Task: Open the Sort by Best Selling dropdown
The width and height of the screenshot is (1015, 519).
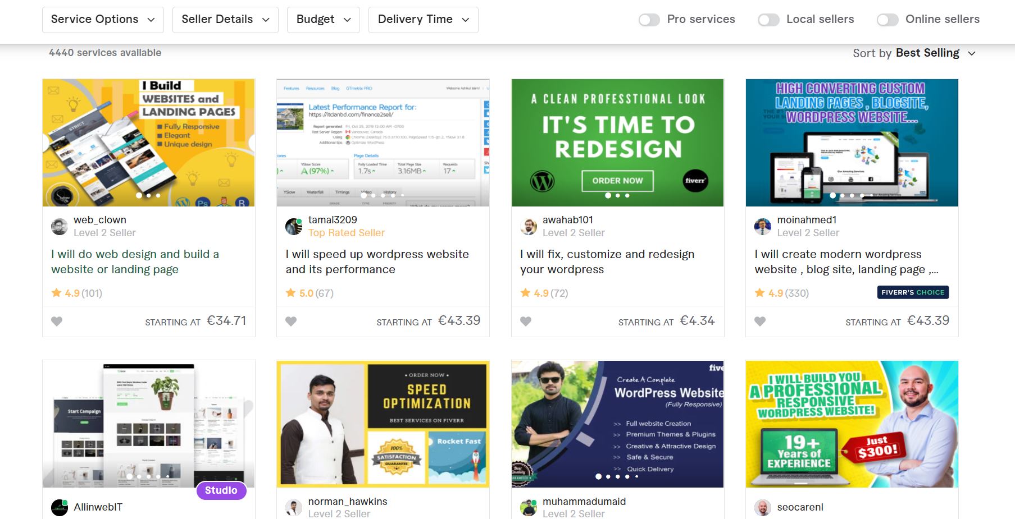Action: (914, 53)
